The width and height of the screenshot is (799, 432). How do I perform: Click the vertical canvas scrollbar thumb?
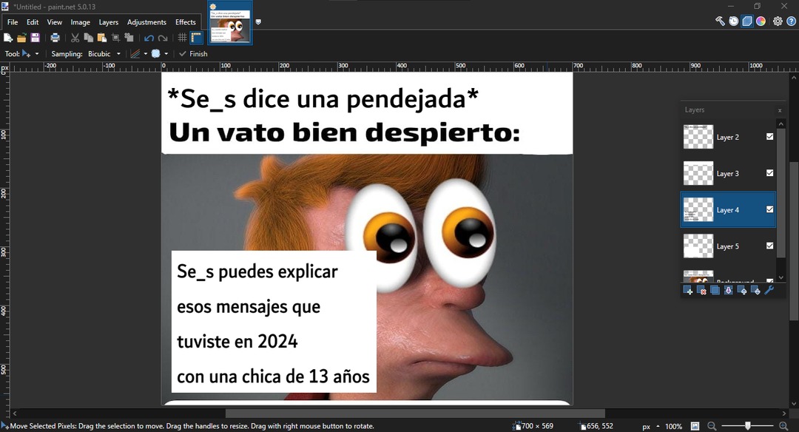(794, 240)
